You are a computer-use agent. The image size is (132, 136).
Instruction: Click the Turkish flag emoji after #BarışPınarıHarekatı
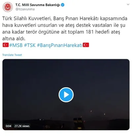86,45
